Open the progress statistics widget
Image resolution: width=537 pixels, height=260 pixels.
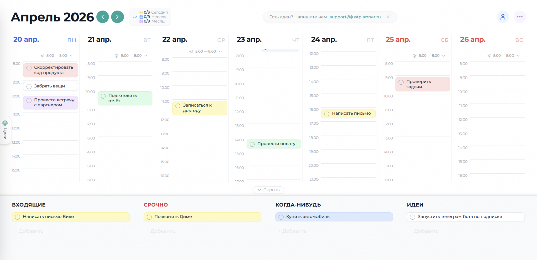150,17
